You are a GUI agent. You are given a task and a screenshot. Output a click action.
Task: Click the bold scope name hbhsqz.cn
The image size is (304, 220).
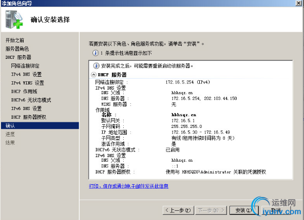coord(184,115)
